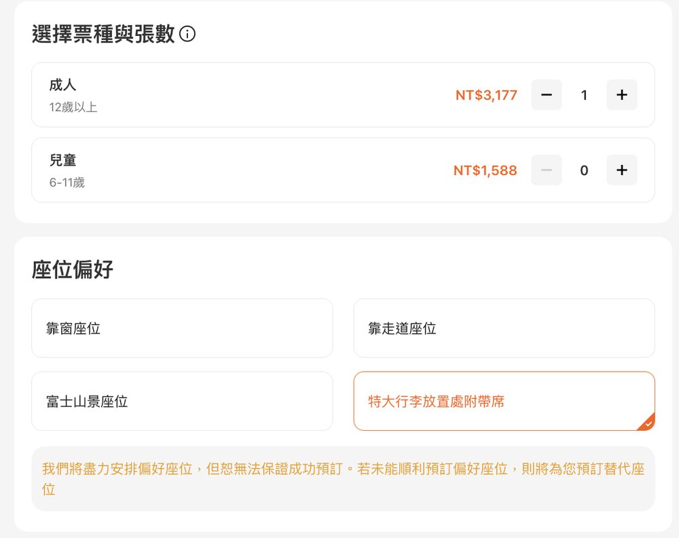Select the 靠走道座位 aisle seat preference
679x538 pixels.
point(504,328)
